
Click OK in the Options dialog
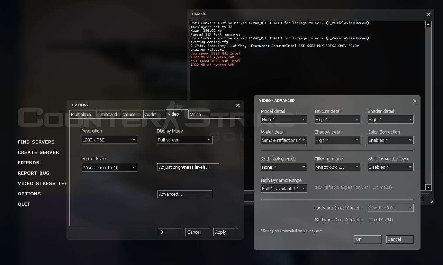170,232
